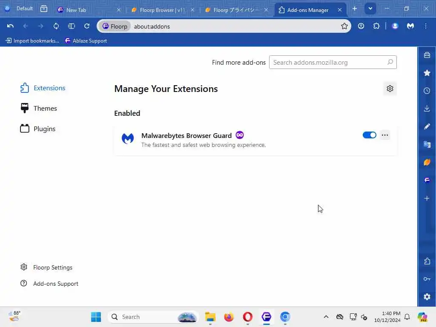The width and height of the screenshot is (436, 327).
Task: Close the Add-ons Manager tab
Action: (x=339, y=10)
